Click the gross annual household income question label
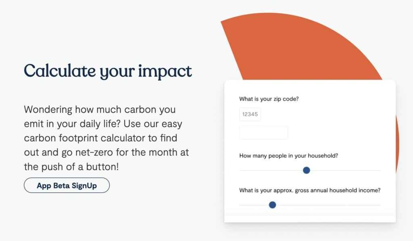This screenshot has height=241, width=413. 310,190
